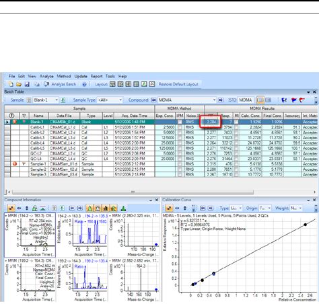Select the Sample-1 row name cell
This screenshot has height=304, width=319.
(38, 164)
